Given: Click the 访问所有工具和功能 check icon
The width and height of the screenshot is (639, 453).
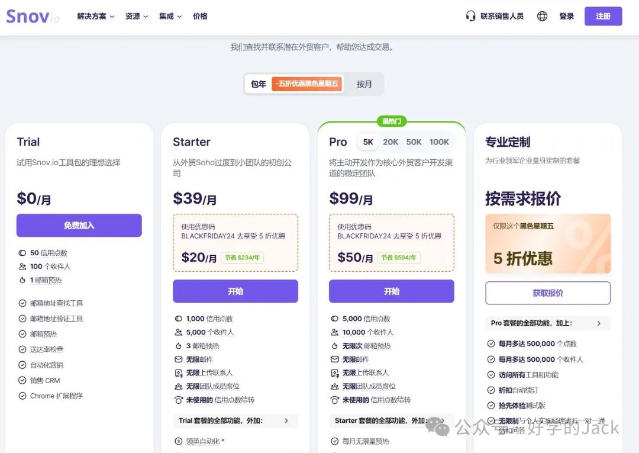Looking at the screenshot, I should 491,375.
